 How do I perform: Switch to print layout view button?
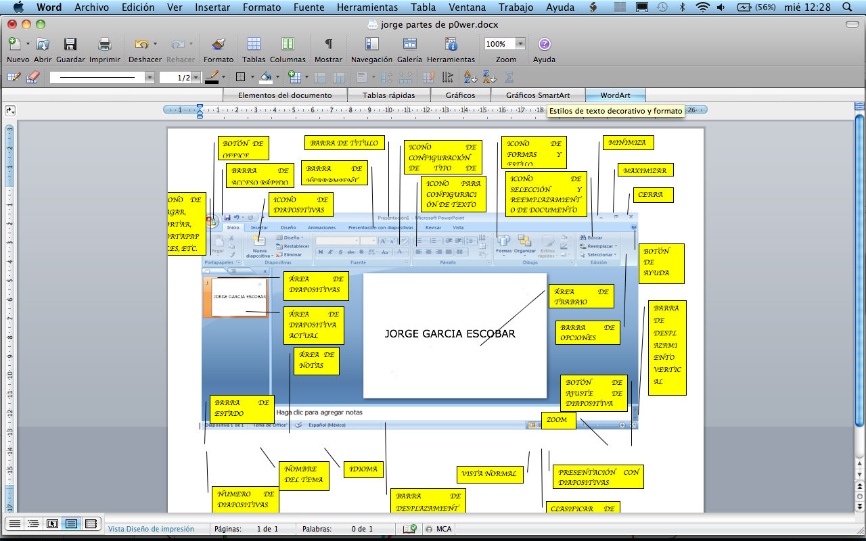point(70,523)
